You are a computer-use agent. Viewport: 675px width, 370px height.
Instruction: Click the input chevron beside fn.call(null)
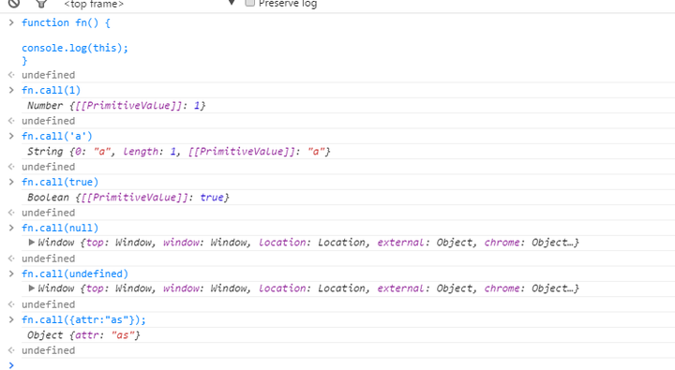coord(11,228)
